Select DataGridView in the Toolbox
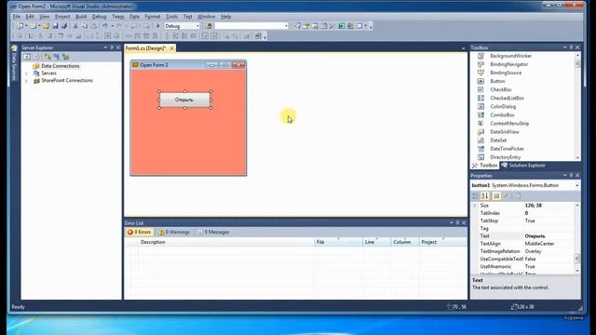Viewport: 596px width, 335px height. click(x=505, y=132)
